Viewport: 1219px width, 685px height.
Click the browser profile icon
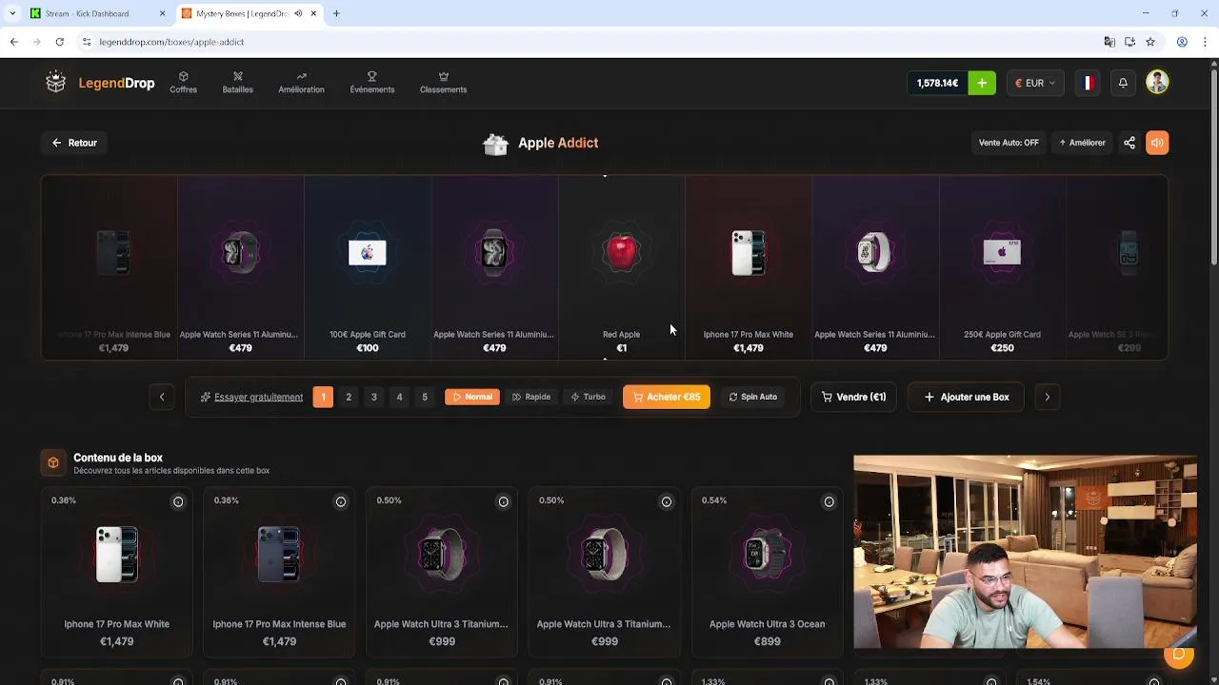pyautogui.click(x=1182, y=42)
